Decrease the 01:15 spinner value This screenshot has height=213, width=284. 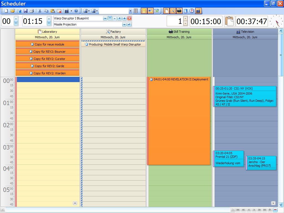click(x=49, y=23)
